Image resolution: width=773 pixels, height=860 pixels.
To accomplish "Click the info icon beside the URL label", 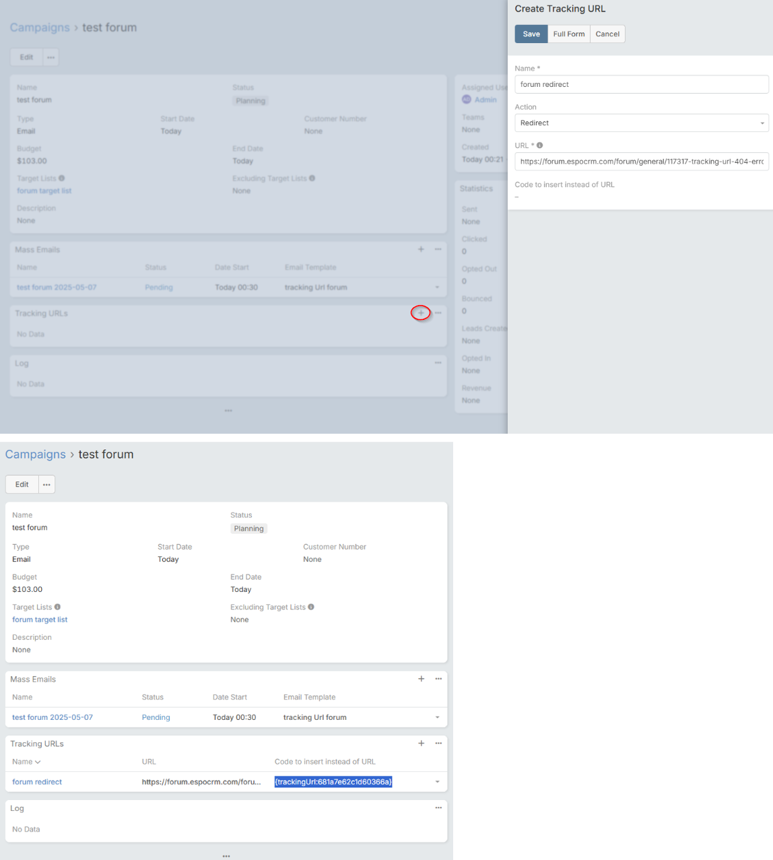I will 539,145.
